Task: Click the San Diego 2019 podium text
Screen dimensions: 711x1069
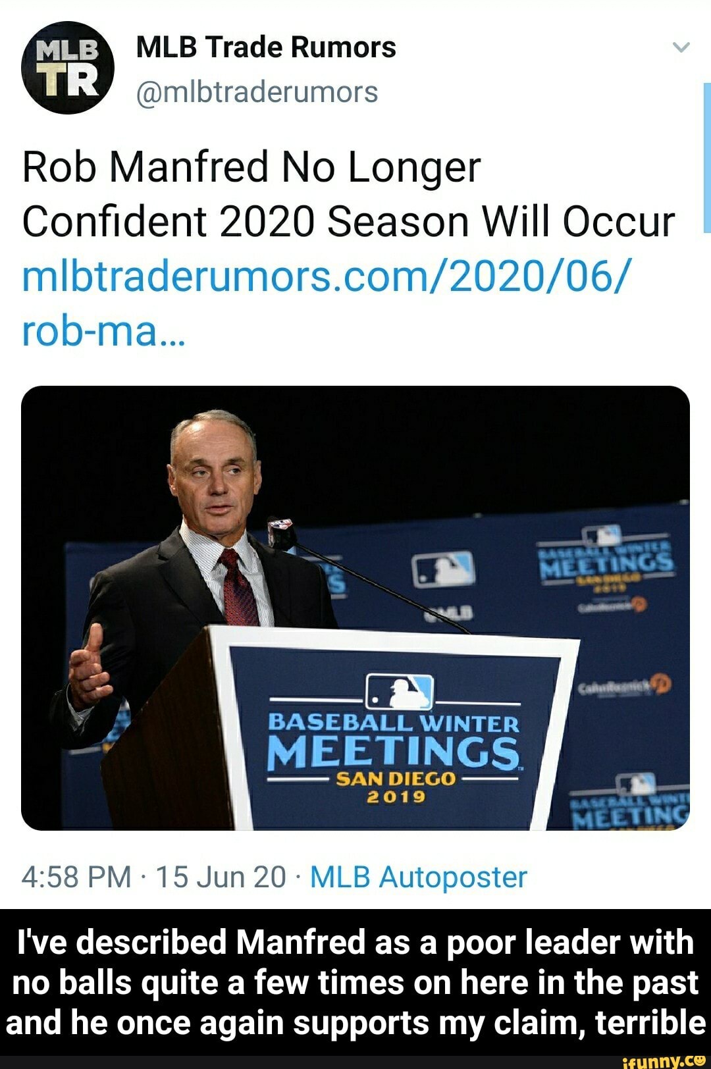Action: (x=395, y=787)
